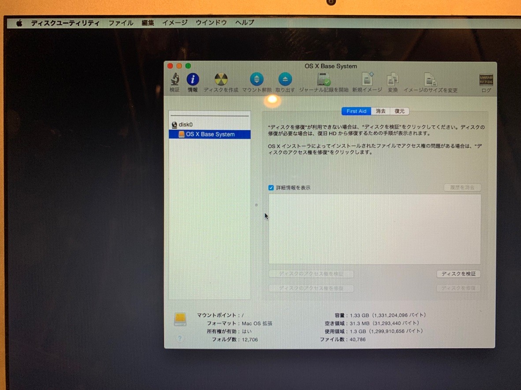
Task: Click the format value Mac OS 拡張
Action: click(x=257, y=323)
